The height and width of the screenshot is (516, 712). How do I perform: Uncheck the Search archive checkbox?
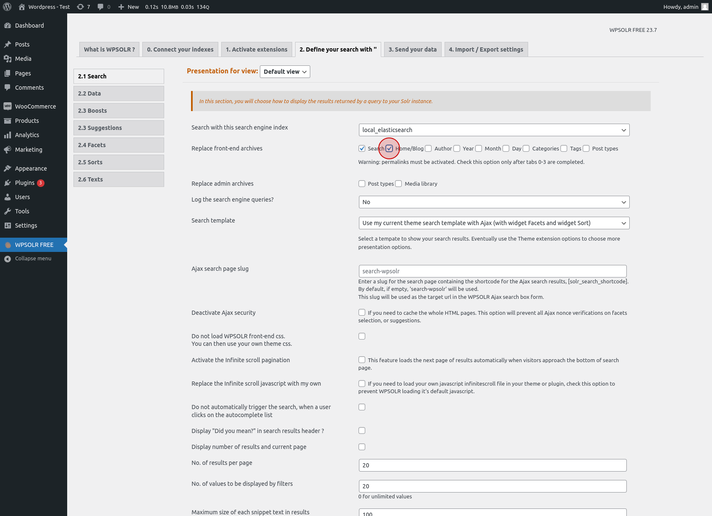362,148
